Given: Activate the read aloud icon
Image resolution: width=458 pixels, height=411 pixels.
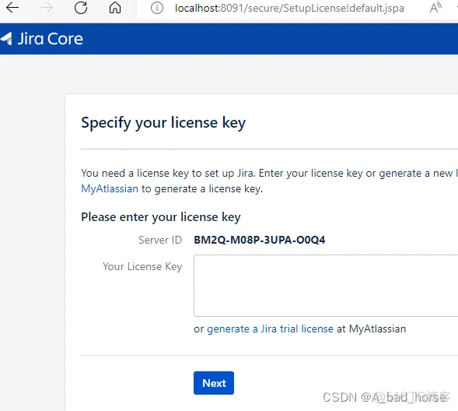Looking at the screenshot, I should 435,8.
